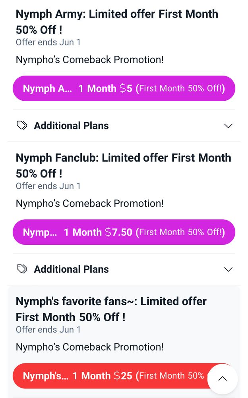This screenshot has width=248, height=398.
Task: Subscribe to Nymph Fanclub for $7.50
Action: click(124, 232)
